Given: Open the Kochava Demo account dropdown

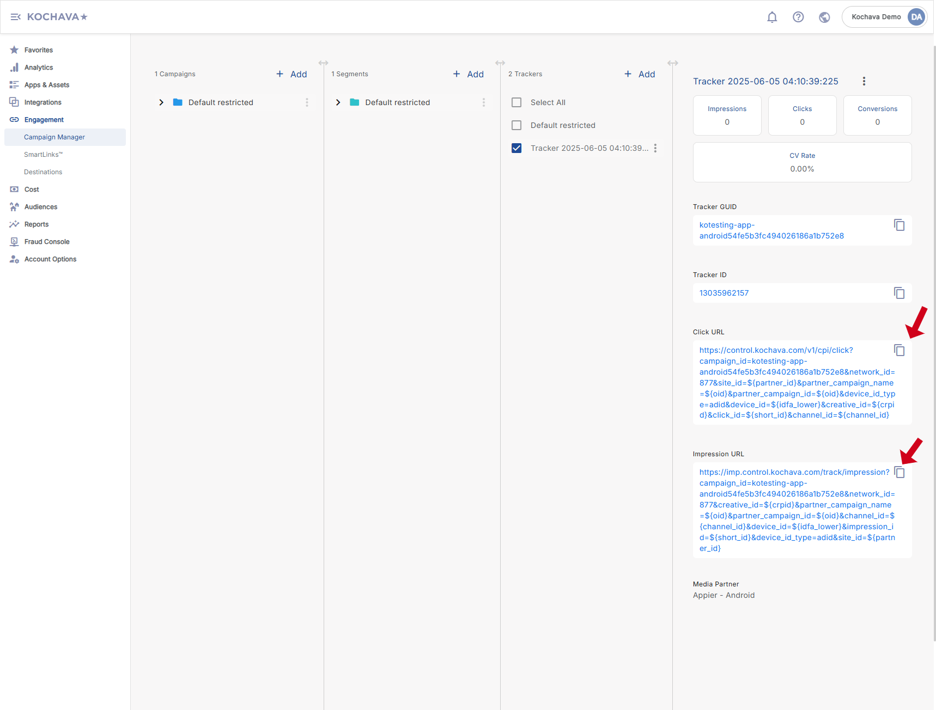Looking at the screenshot, I should pos(884,17).
